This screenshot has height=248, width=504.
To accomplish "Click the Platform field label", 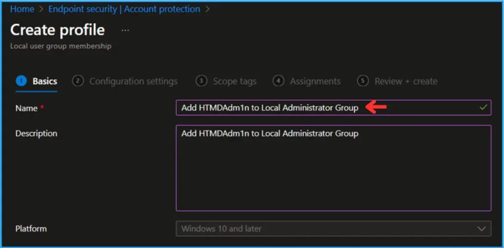I will 31,229.
